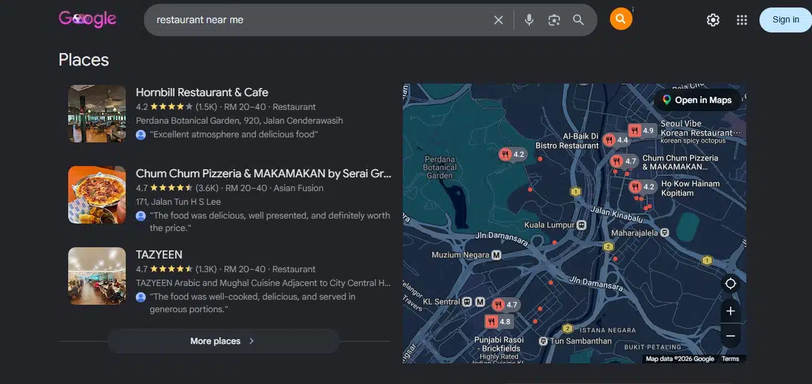Open the TAZYEEN restaurant listing
Image resolution: width=812 pixels, height=384 pixels.
159,255
